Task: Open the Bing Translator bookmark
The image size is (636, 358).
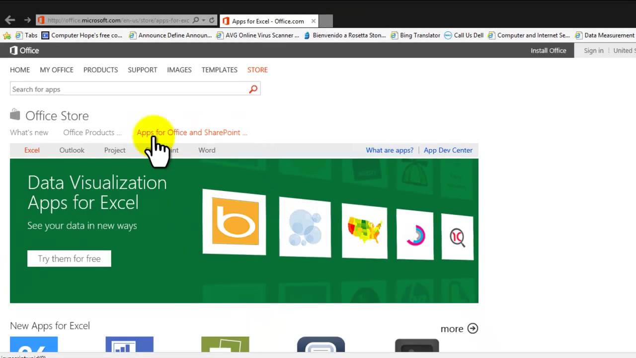Action: 416,35
